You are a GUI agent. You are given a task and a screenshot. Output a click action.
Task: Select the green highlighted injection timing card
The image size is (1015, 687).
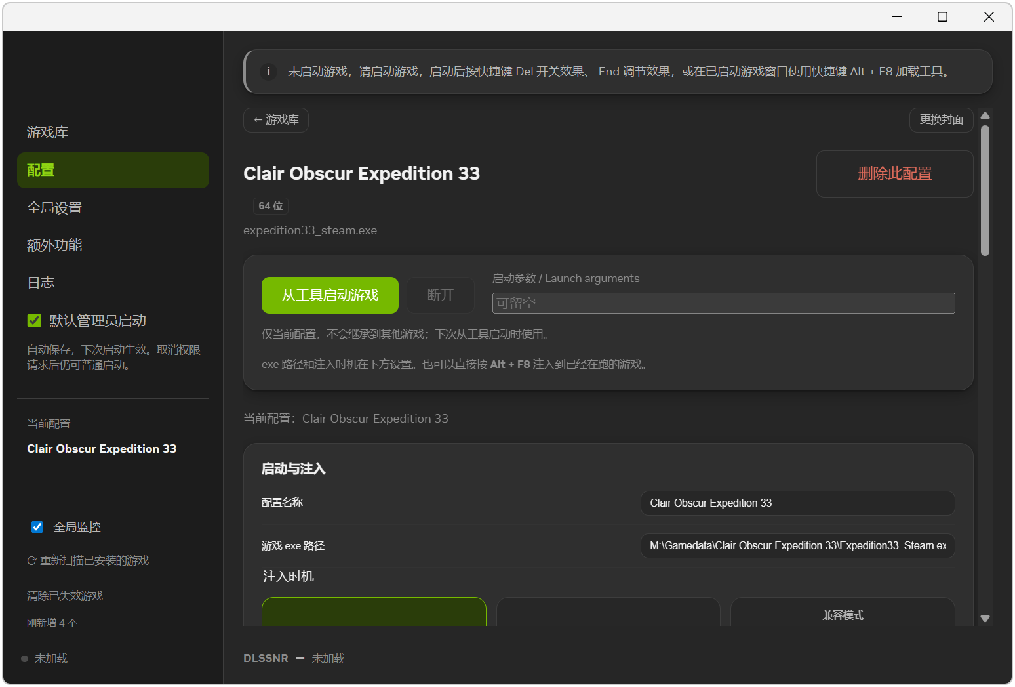coord(374,612)
